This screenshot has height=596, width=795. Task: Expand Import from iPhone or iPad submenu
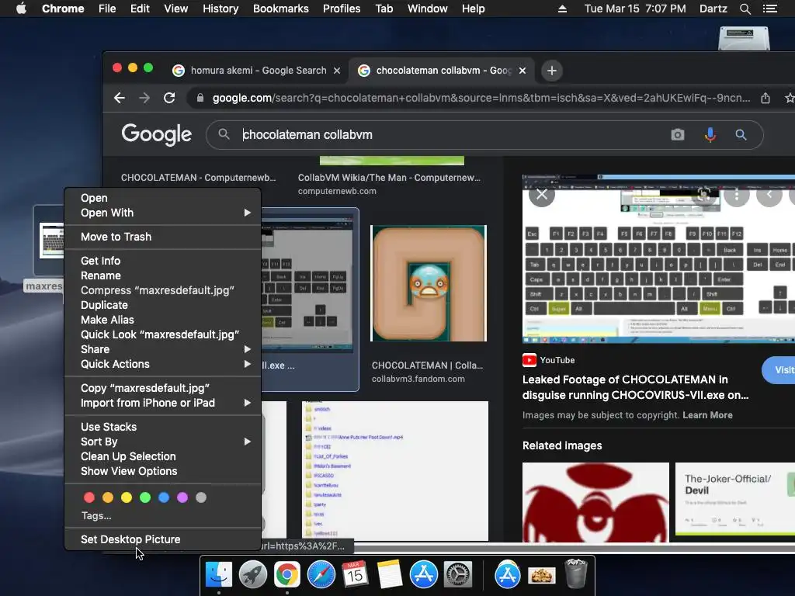click(x=162, y=403)
